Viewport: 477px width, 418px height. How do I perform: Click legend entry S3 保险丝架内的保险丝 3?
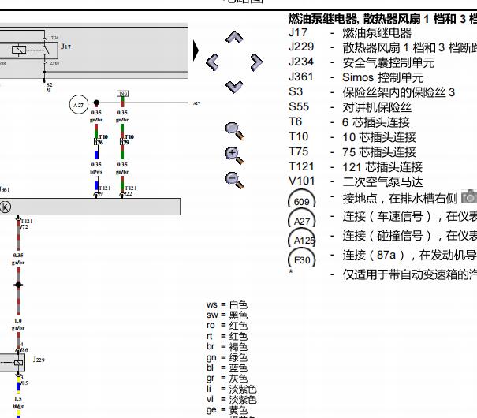point(371,92)
